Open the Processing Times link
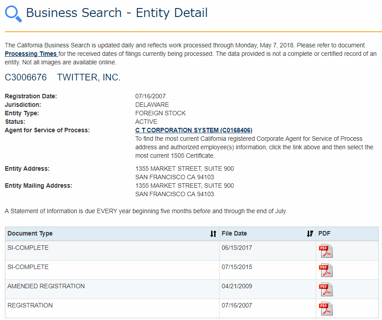Viewport: 382px width, 320px height. tap(31, 54)
